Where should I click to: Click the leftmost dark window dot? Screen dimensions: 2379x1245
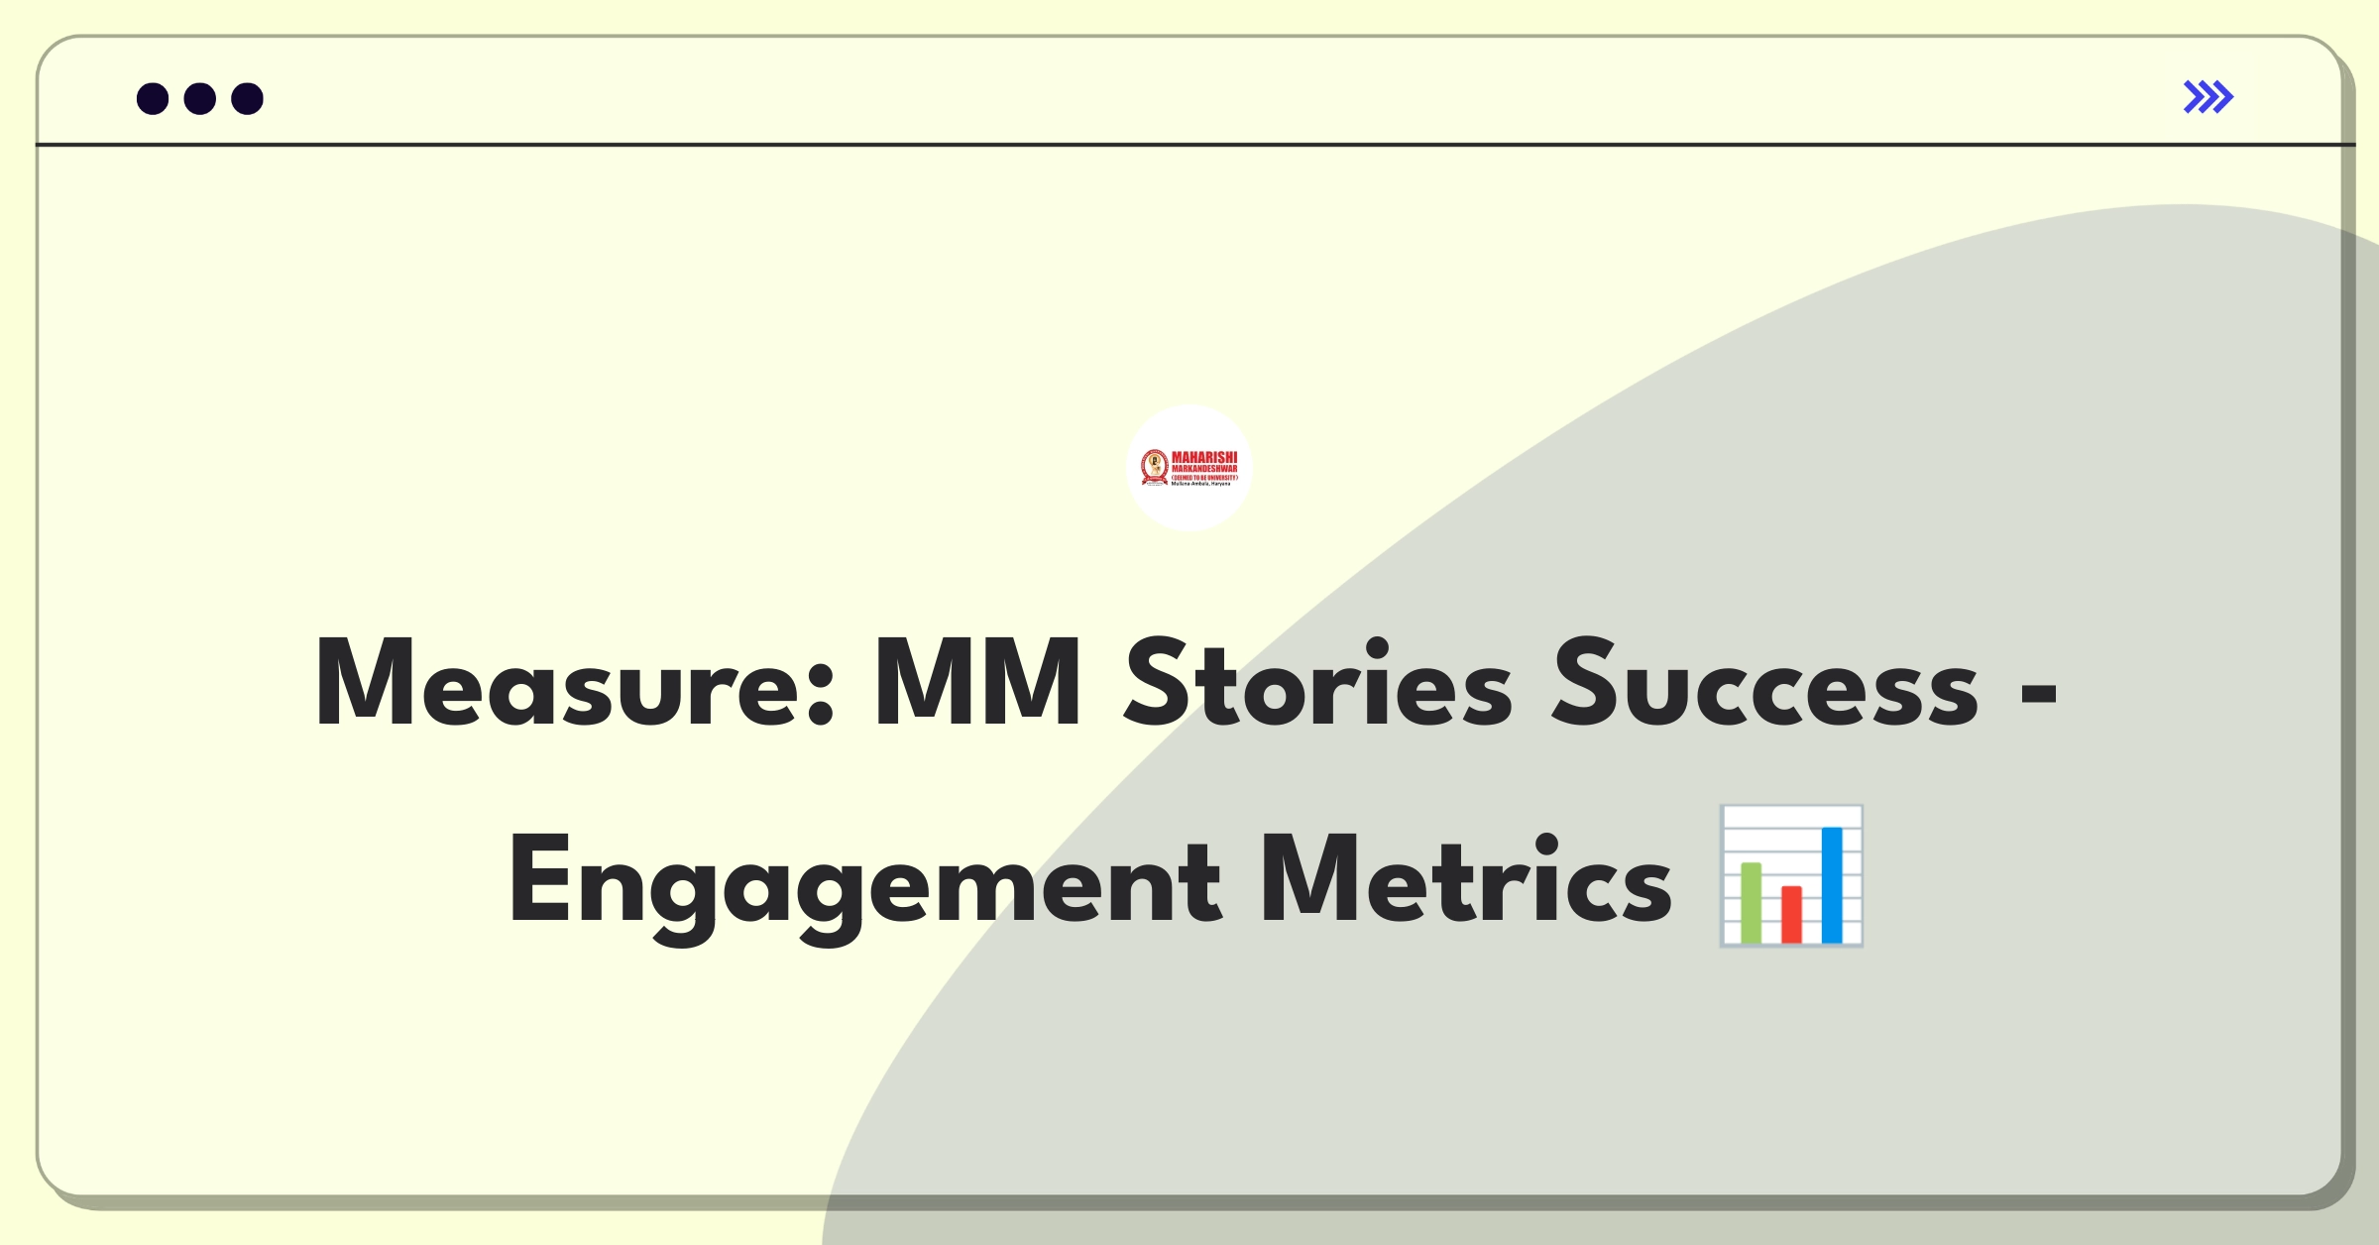point(153,99)
